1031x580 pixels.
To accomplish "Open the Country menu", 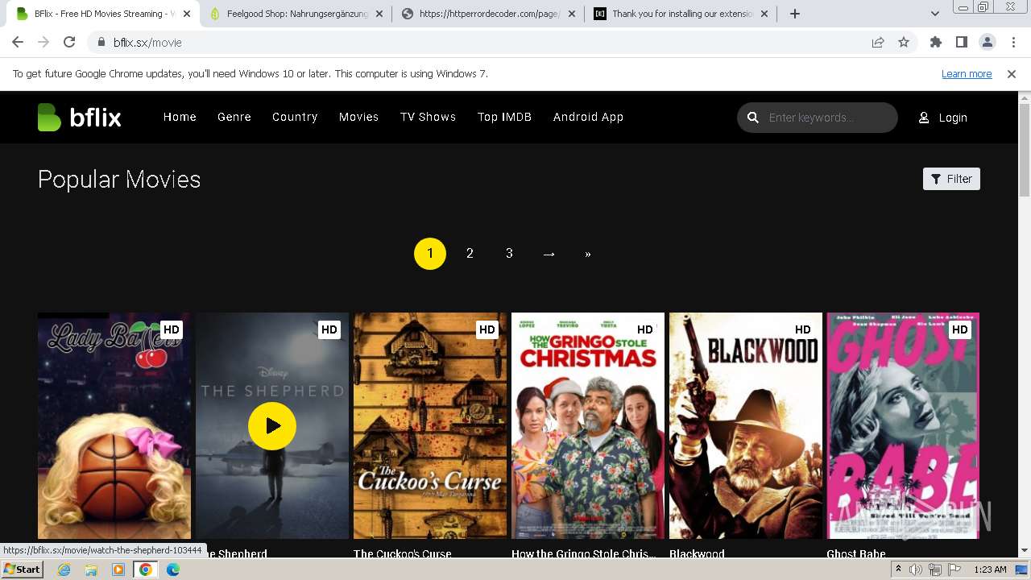I will (295, 117).
